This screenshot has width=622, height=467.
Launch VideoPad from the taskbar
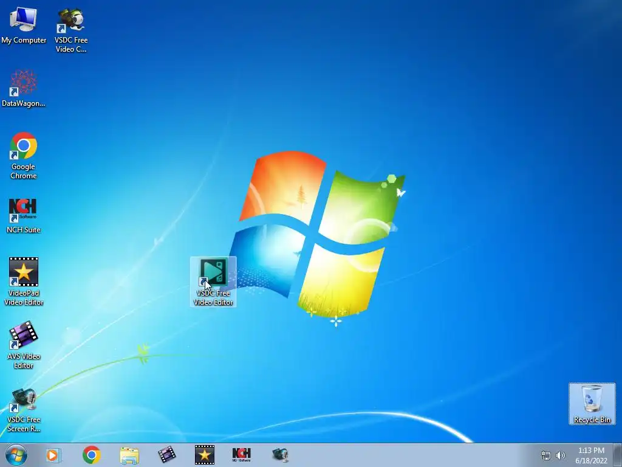[x=205, y=455]
